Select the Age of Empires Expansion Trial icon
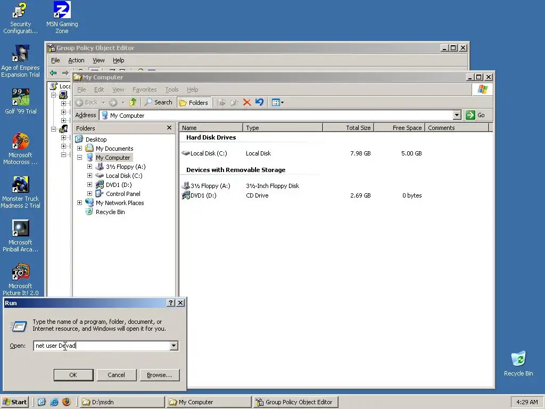Viewport: 545px width, 409px height. [20, 61]
